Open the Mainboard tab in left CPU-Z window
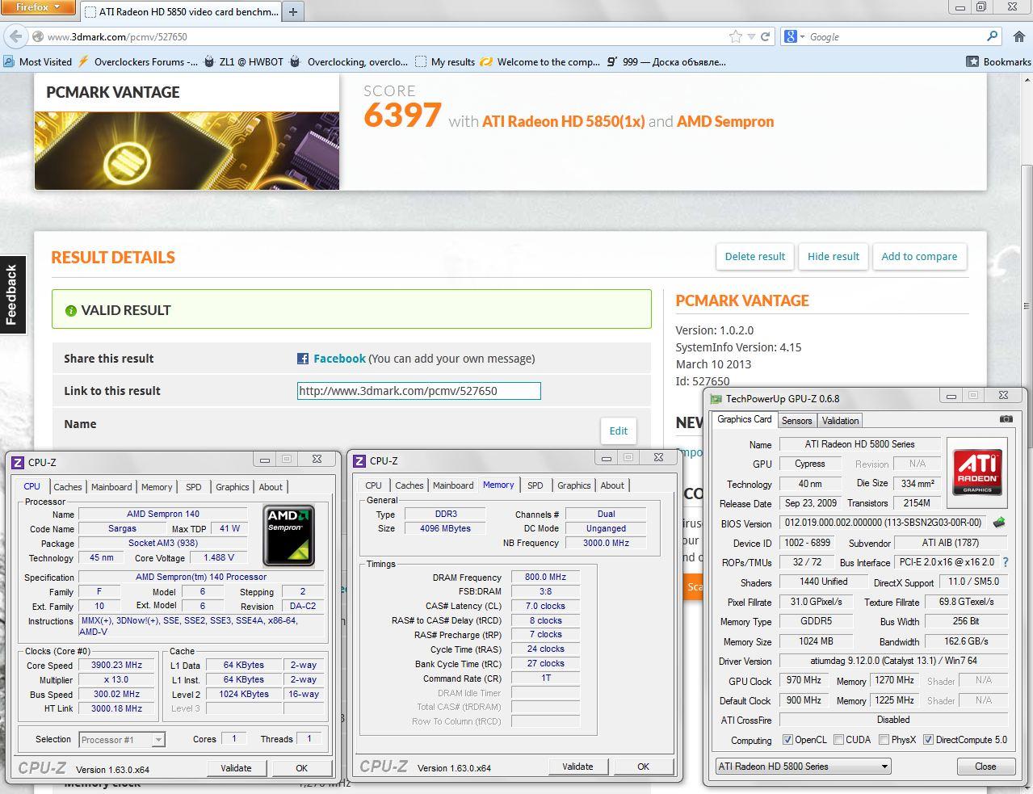 [111, 487]
